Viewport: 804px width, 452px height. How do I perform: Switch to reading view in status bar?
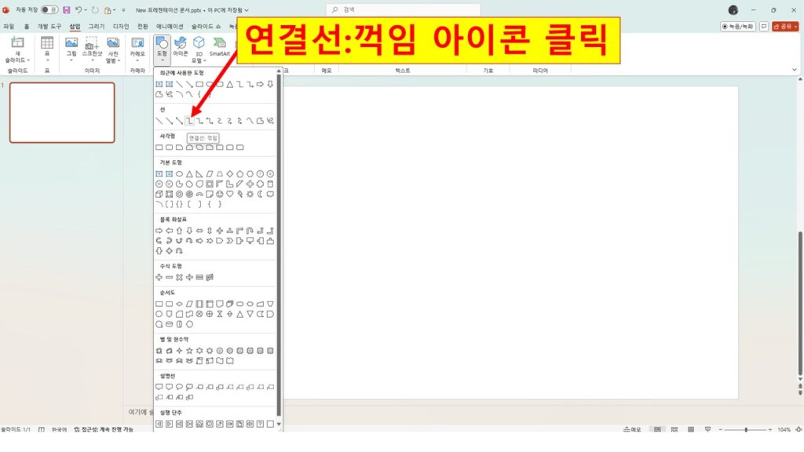click(691, 429)
